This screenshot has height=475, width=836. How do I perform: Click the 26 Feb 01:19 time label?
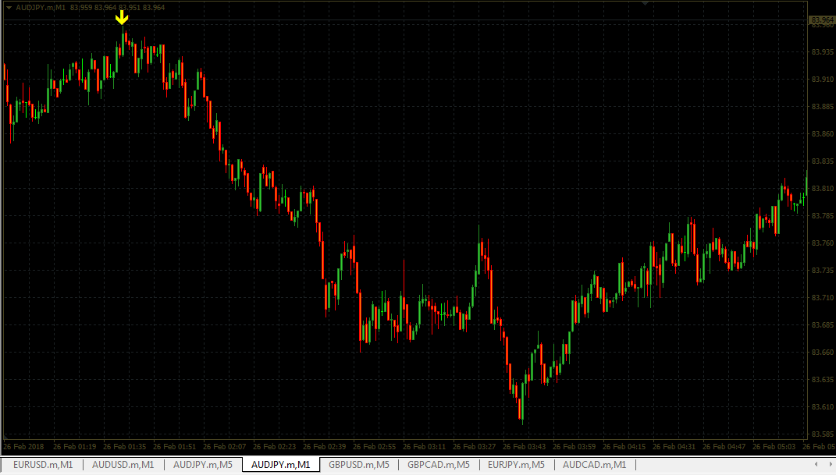point(75,447)
